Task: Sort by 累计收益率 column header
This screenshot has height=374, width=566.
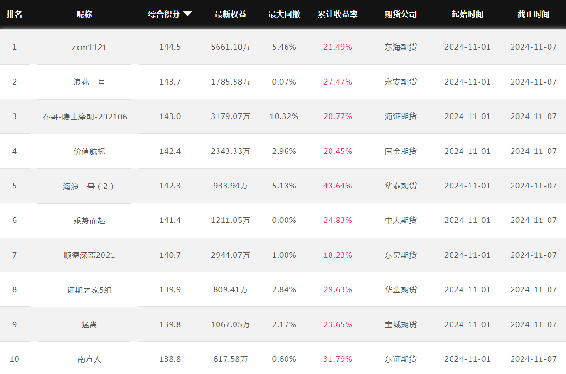Action: pyautogui.click(x=338, y=14)
